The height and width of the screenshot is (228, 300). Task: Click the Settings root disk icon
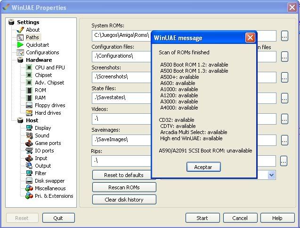pos(11,22)
